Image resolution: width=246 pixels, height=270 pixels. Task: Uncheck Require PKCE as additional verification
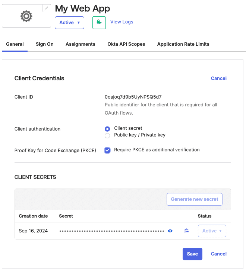(107, 150)
